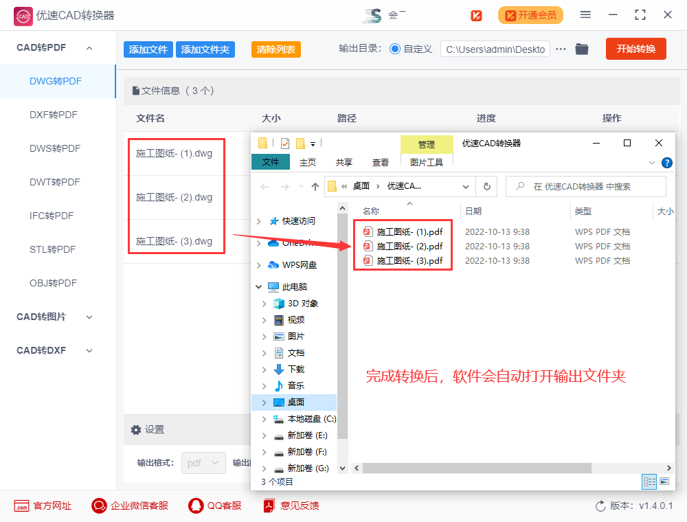Open 企业微信客服 chat icon

(x=99, y=506)
